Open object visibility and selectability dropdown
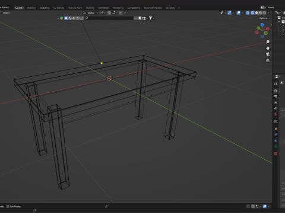Image resolution: width=285 pixels, height=213 pixels. pos(223,13)
